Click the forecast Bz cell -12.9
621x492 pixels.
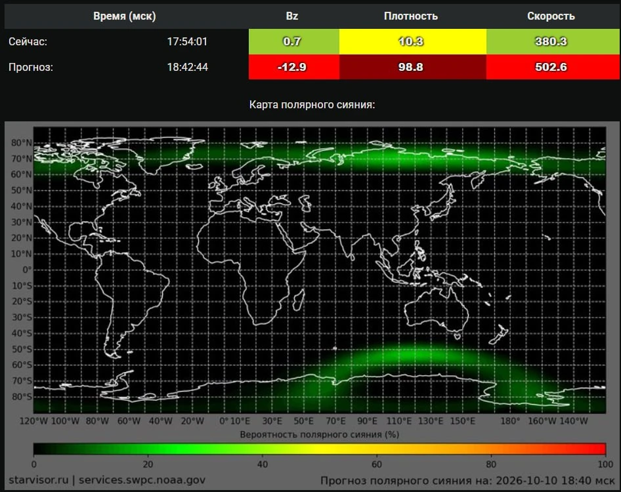click(x=294, y=67)
